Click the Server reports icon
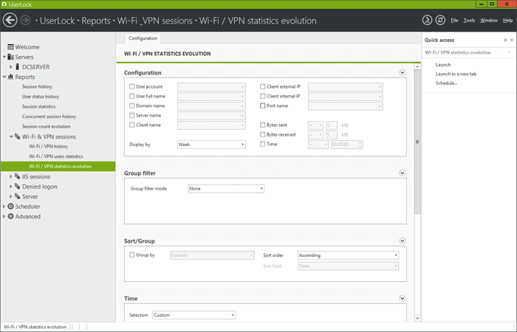The height and width of the screenshot is (332, 517). click(x=18, y=196)
